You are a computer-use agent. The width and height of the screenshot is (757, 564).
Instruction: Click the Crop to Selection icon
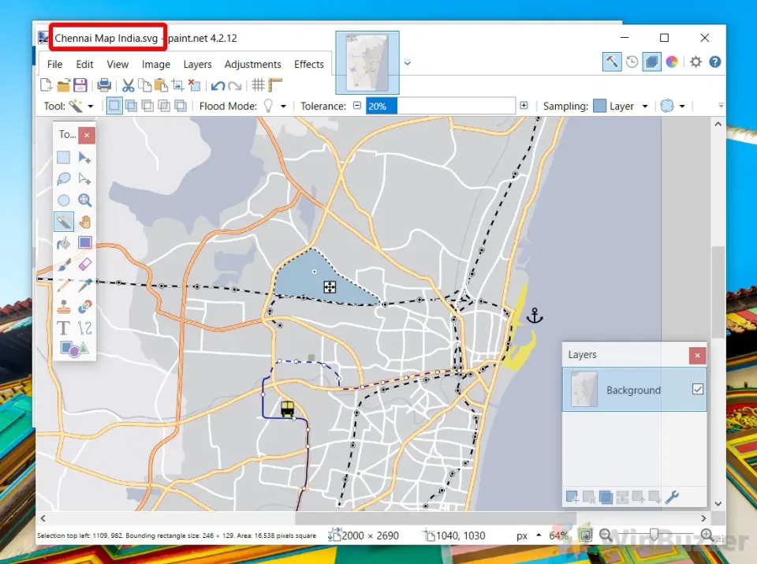(177, 85)
